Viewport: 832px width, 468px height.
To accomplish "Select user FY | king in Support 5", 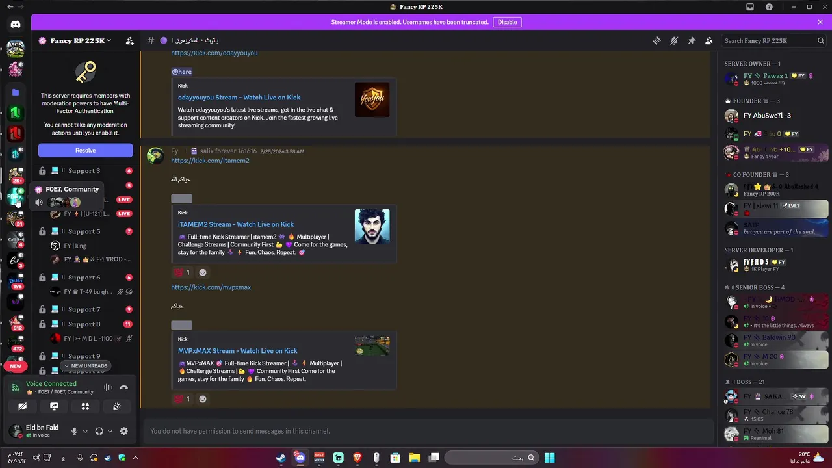I will click(x=91, y=246).
